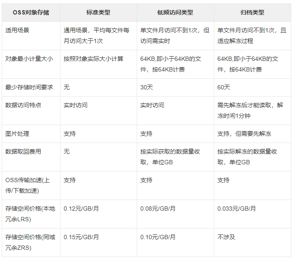Click the "30天" minimum storage cell
The image size is (293, 260).
(146, 87)
